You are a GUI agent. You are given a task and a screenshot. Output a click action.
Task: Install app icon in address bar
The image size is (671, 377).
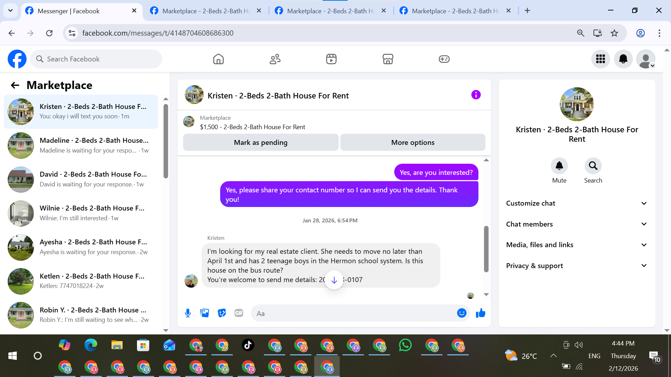point(598,33)
